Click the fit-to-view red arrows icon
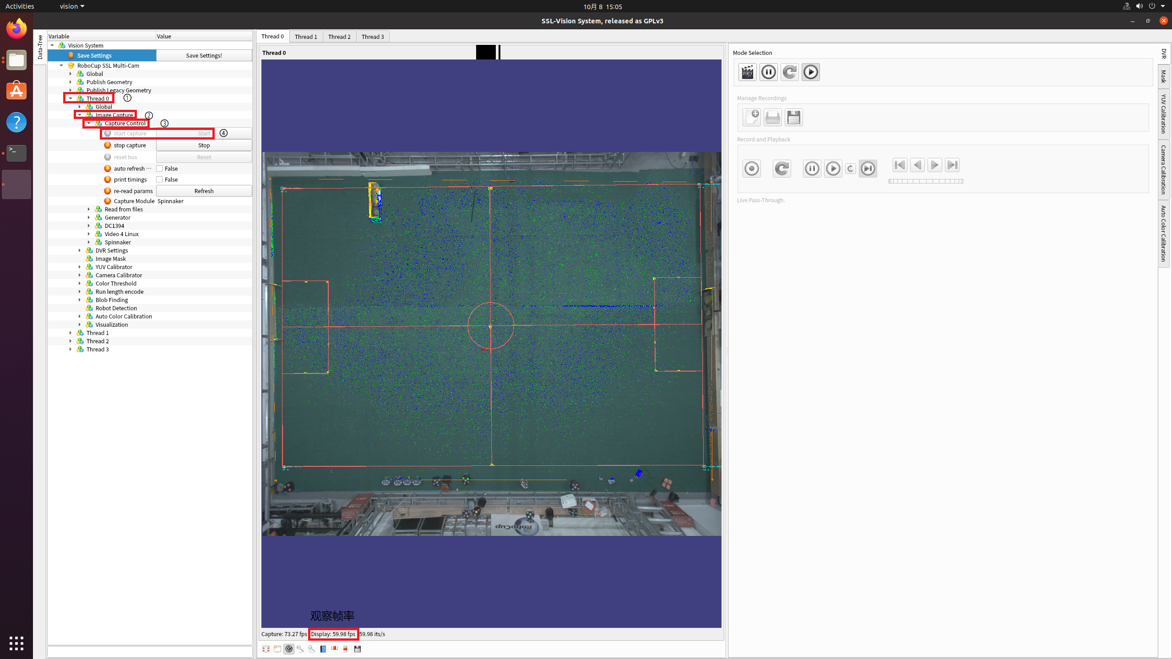 (x=266, y=649)
